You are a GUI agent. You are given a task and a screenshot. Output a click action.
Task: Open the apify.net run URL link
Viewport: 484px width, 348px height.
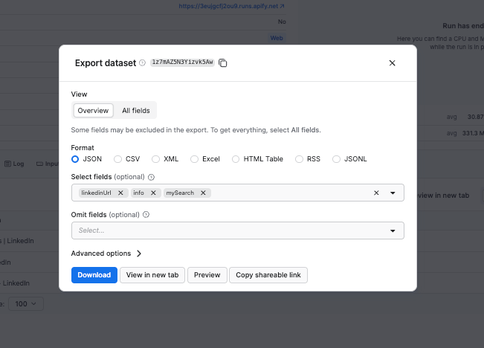click(x=231, y=6)
